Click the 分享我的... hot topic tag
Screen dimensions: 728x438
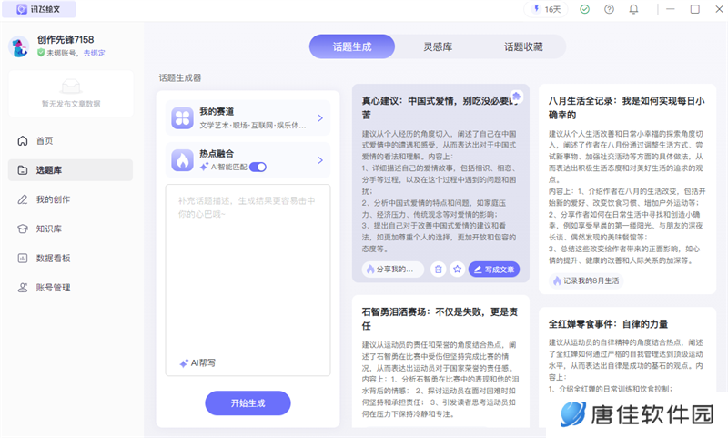(393, 269)
